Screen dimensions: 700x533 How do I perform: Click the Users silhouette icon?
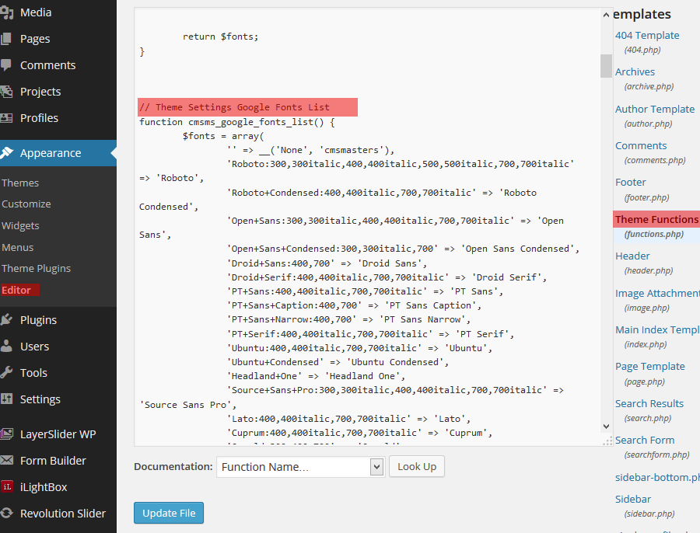(6, 346)
